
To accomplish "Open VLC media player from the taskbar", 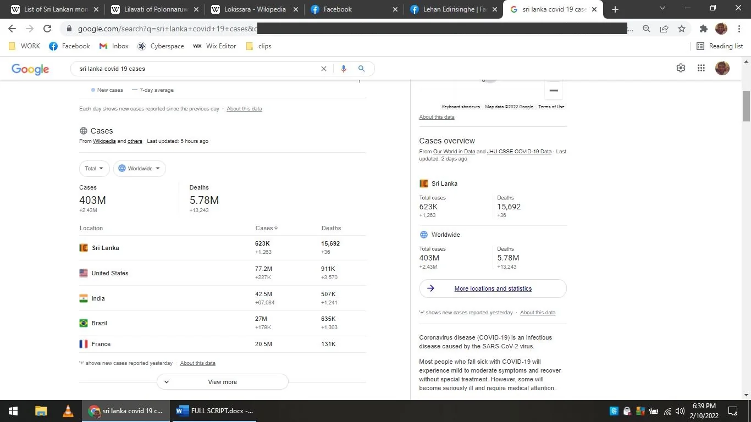I will [68, 411].
